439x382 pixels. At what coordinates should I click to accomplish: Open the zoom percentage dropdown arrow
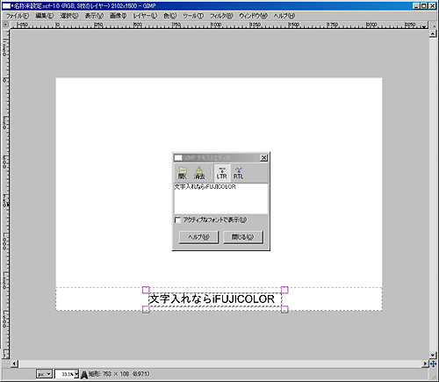click(x=76, y=374)
